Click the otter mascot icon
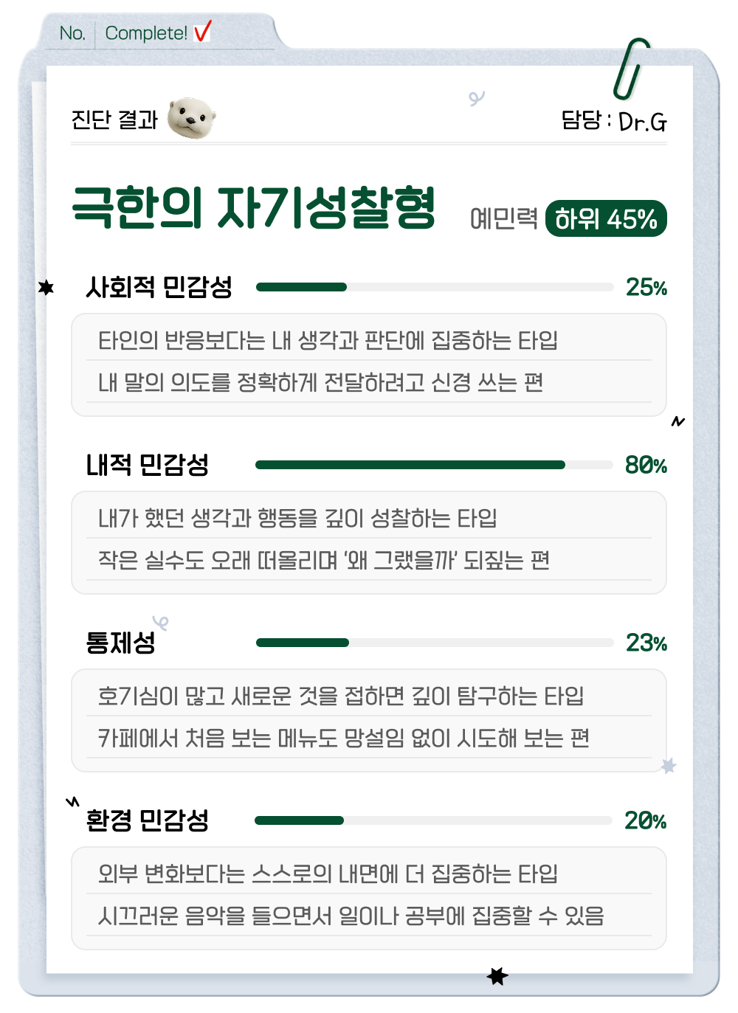738x1013 pixels. [x=191, y=118]
